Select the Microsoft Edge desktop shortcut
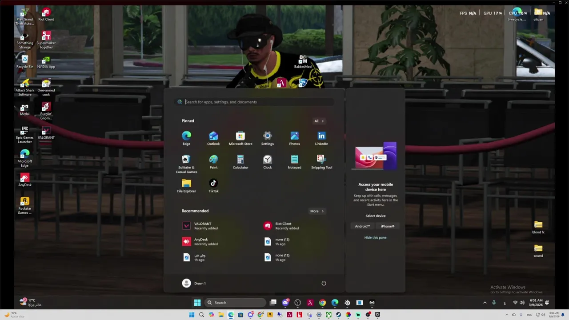The image size is (569, 320). 25,159
